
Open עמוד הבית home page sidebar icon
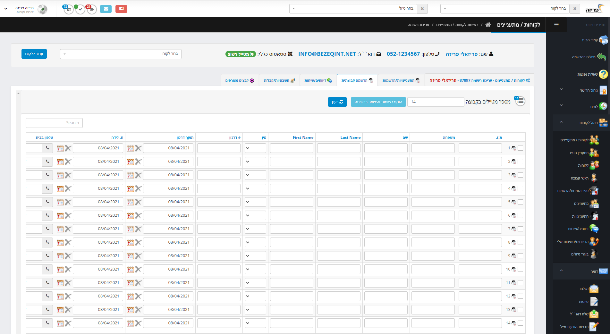point(603,40)
